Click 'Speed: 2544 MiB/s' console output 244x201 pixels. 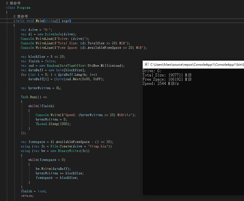(161, 84)
